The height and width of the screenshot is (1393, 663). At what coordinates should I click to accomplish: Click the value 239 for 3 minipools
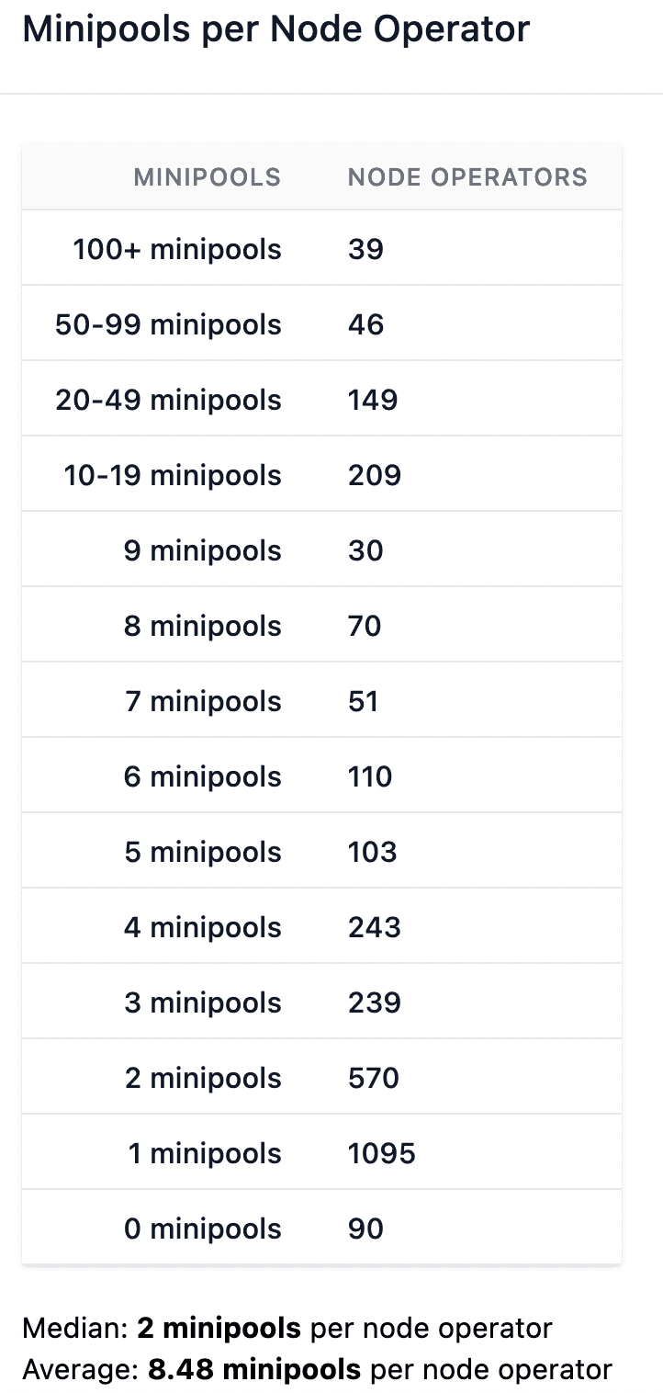pyautogui.click(x=374, y=1002)
